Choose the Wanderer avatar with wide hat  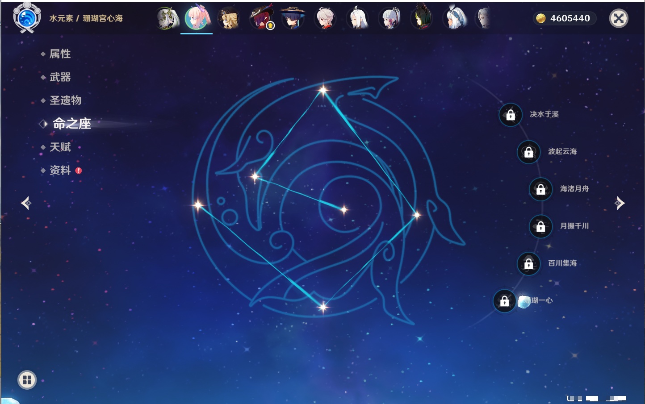click(293, 18)
